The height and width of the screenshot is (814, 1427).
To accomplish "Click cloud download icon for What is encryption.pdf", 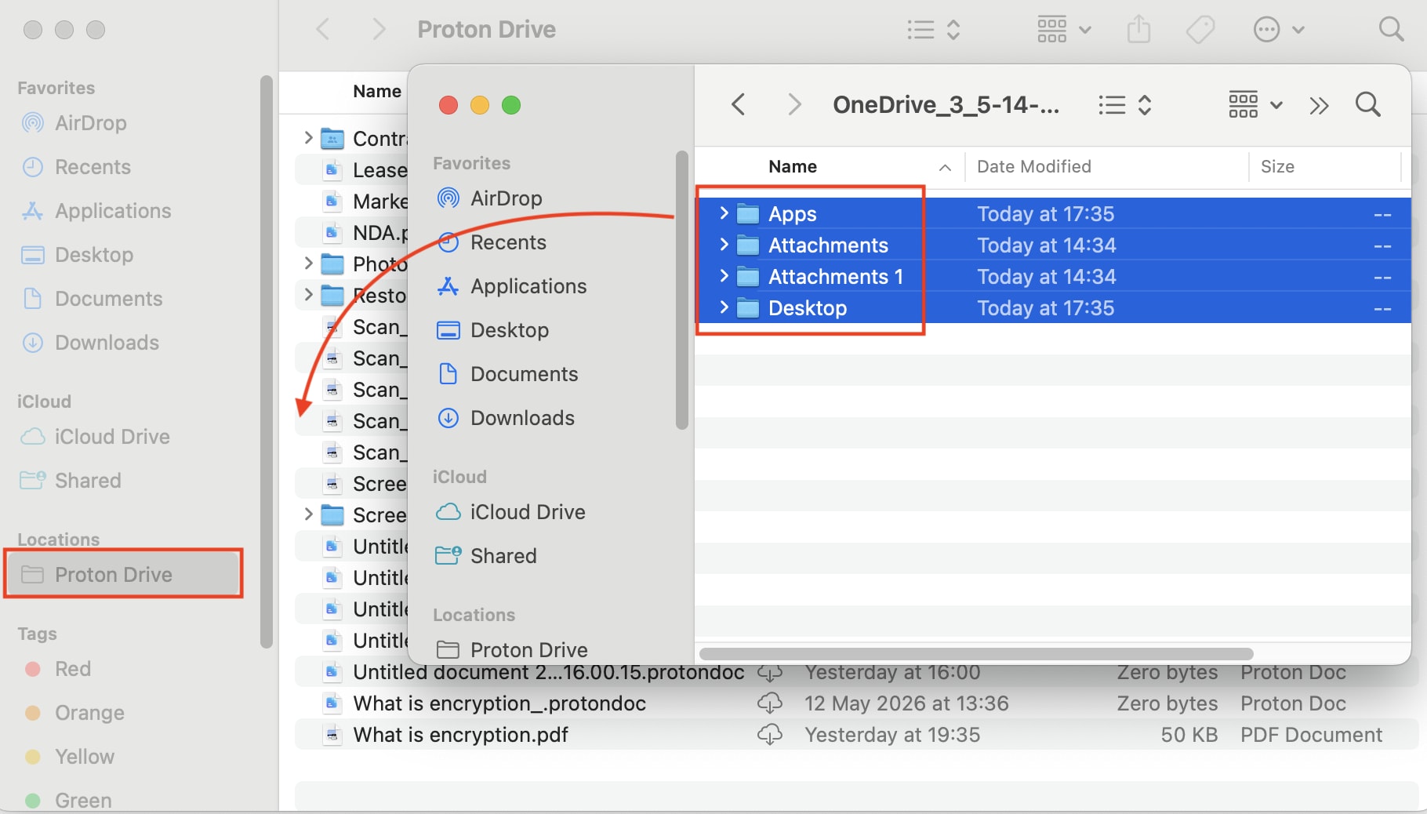I will (770, 735).
